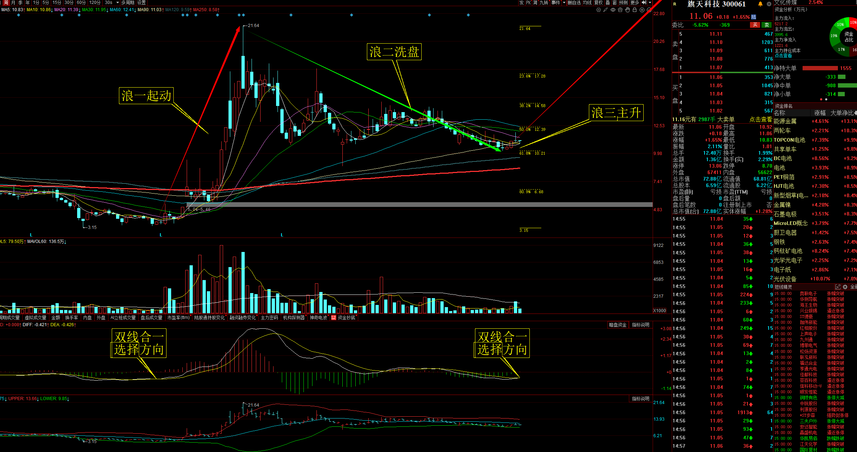Open chart settings gear icon in toolbar
The image size is (857, 452).
point(599,10)
